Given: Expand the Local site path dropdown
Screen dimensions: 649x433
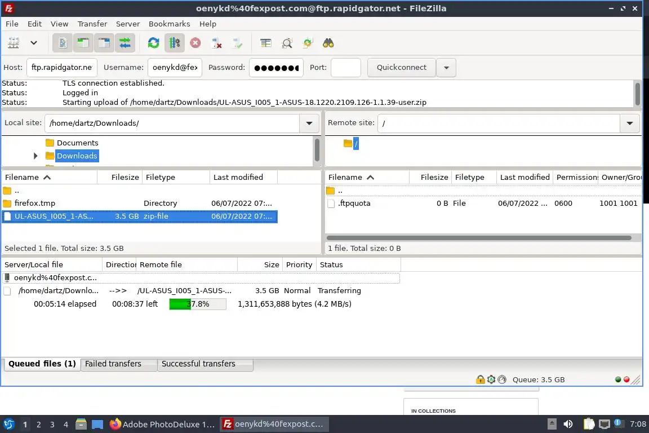Looking at the screenshot, I should coord(309,123).
